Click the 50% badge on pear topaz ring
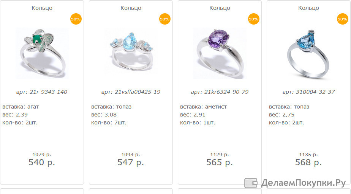The height and width of the screenshot is (194, 351). 343,19
